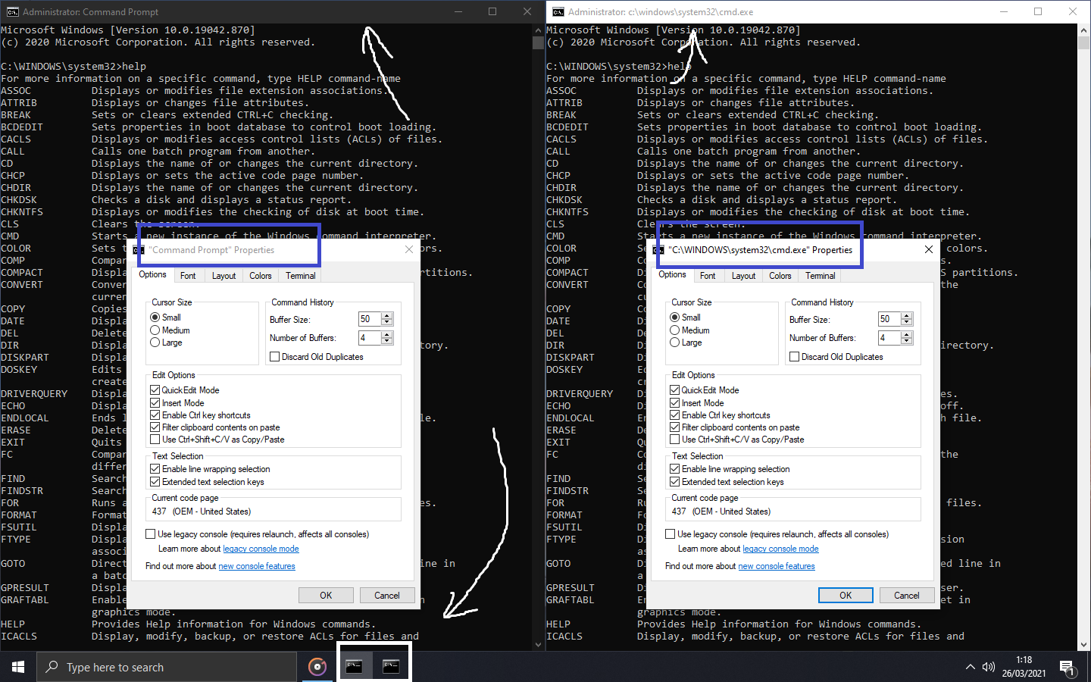Open new console features link in right dialog
The height and width of the screenshot is (682, 1091).
(777, 566)
